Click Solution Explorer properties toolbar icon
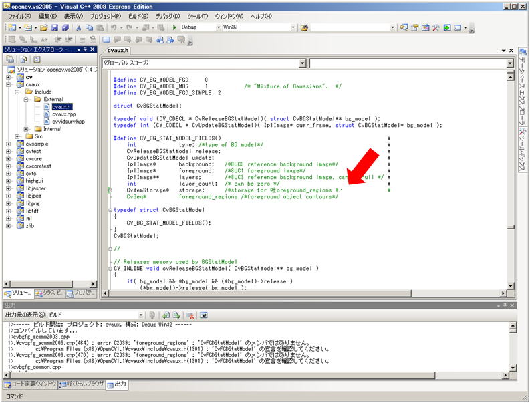530x403 pixels. tap(10, 59)
